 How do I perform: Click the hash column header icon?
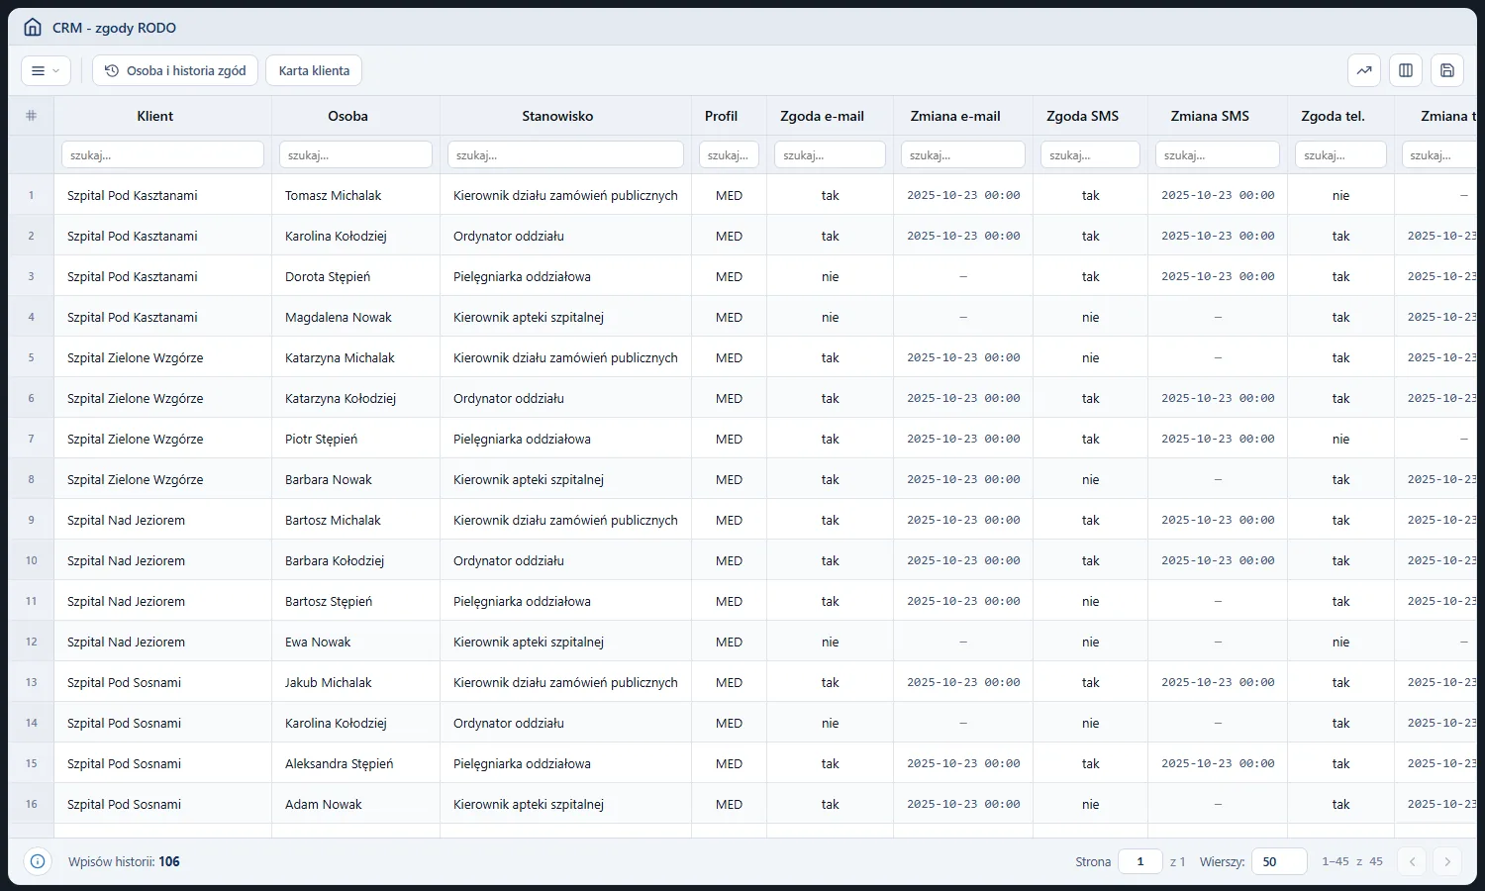[31, 116]
